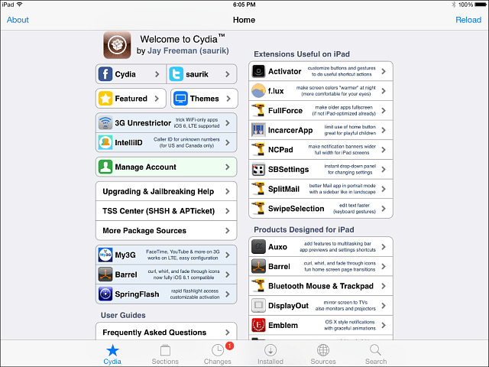Tap the My3G app icon
Viewport: 489px width, 367px height.
tap(105, 255)
